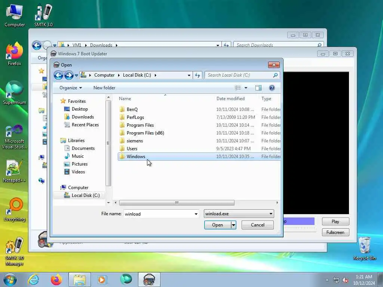Go back in the Downloads Explorer window
The width and height of the screenshot is (383, 287).
click(37, 45)
